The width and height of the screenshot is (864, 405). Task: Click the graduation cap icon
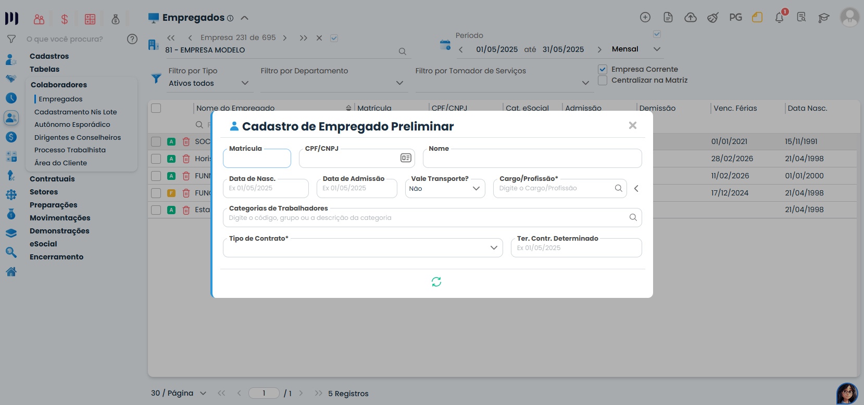pyautogui.click(x=823, y=18)
